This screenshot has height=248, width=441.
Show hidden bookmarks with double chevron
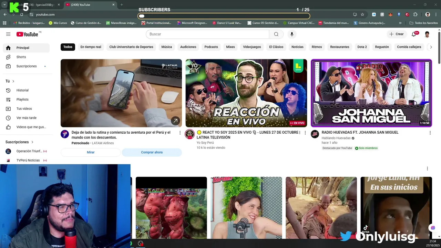click(x=400, y=23)
